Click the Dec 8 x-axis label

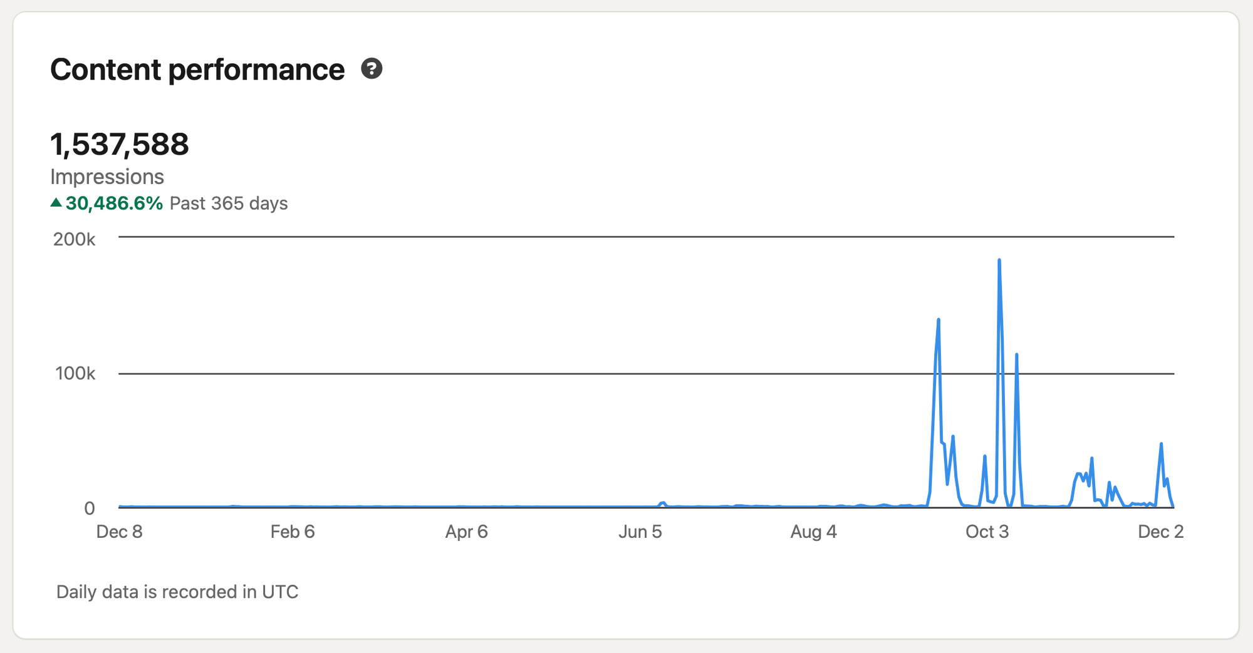119,532
